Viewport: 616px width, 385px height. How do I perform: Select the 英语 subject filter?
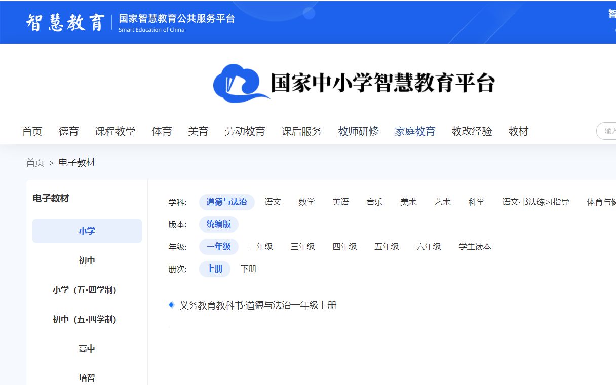pos(340,202)
